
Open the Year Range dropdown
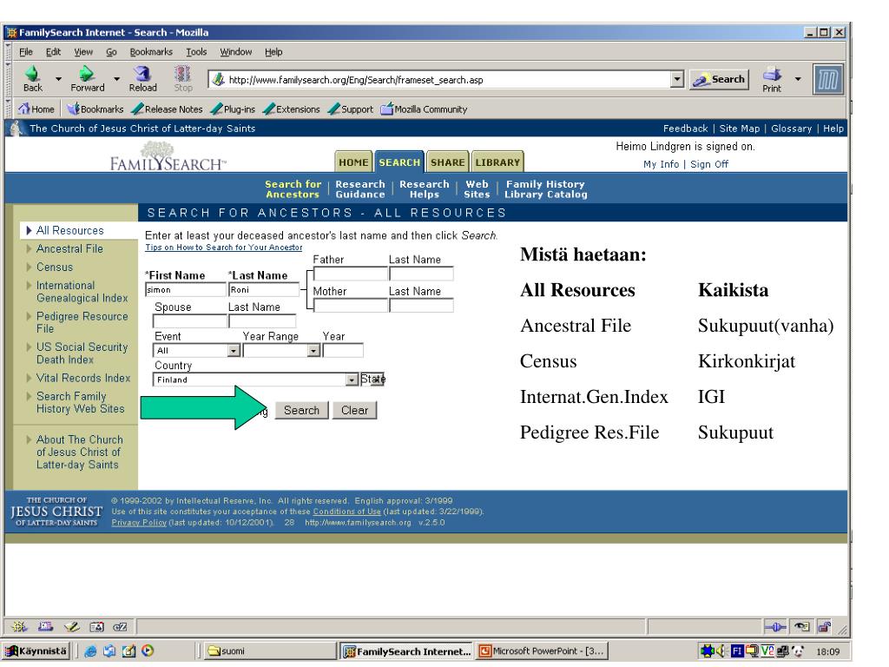click(313, 351)
